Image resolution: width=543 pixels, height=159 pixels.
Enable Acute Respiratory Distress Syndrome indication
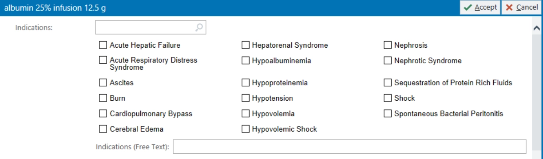103,60
